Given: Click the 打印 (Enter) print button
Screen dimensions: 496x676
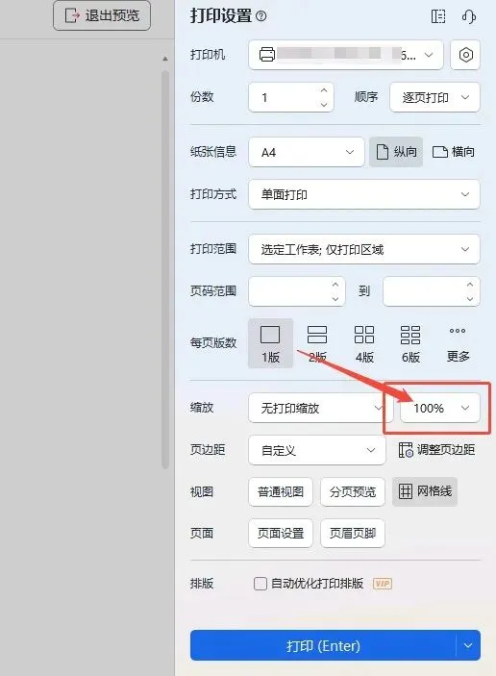Looking at the screenshot, I should [x=323, y=645].
